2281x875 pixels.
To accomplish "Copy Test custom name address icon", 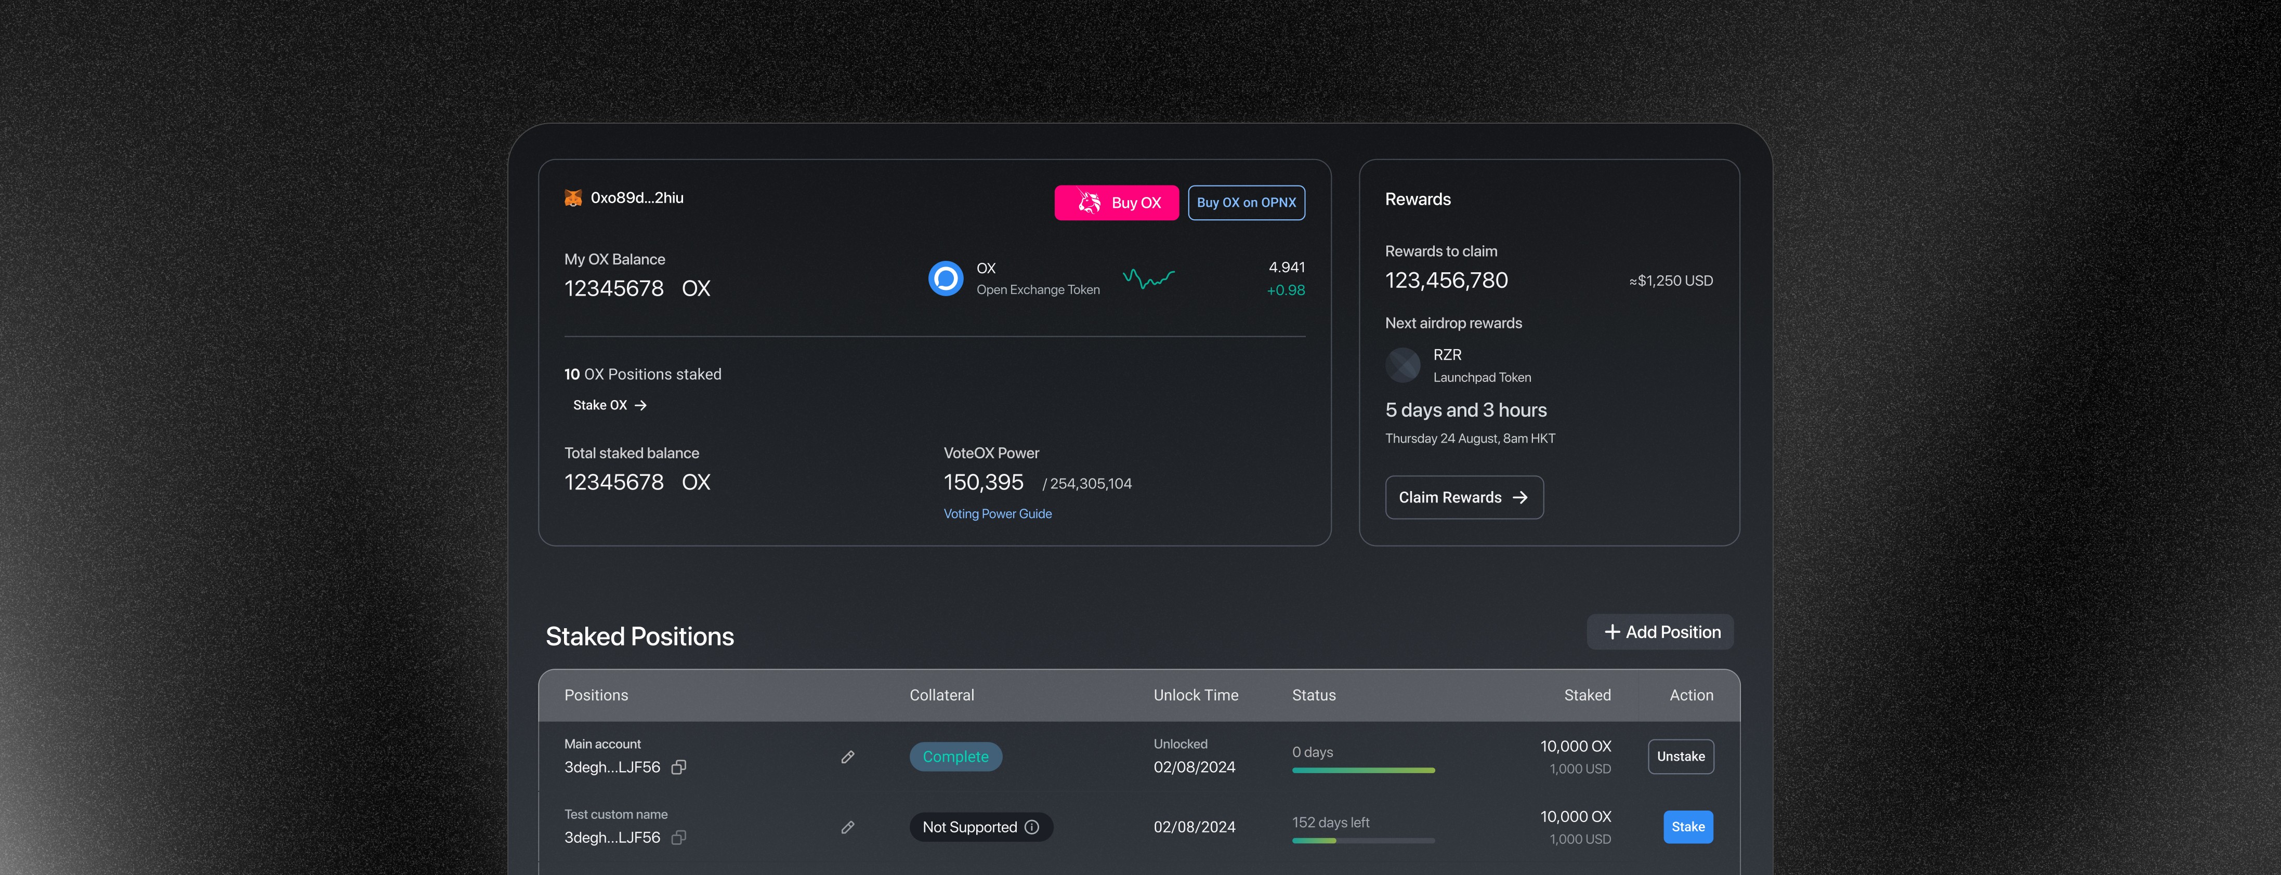I will pyautogui.click(x=679, y=837).
